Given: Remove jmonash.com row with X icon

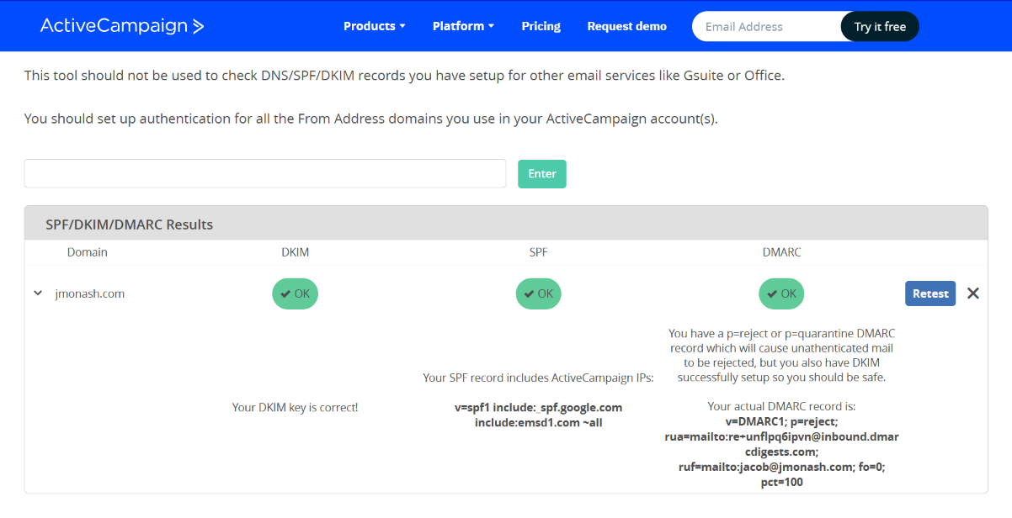Looking at the screenshot, I should tap(973, 293).
